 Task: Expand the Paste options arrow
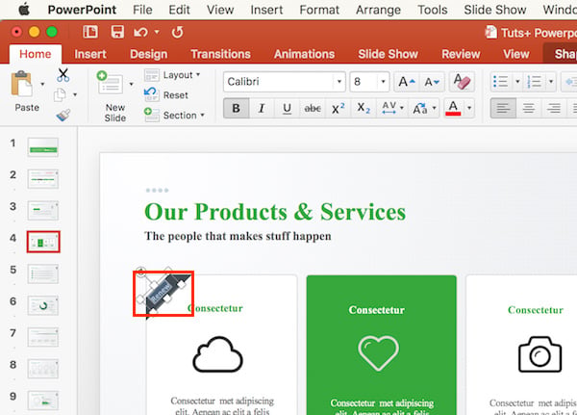[42, 84]
